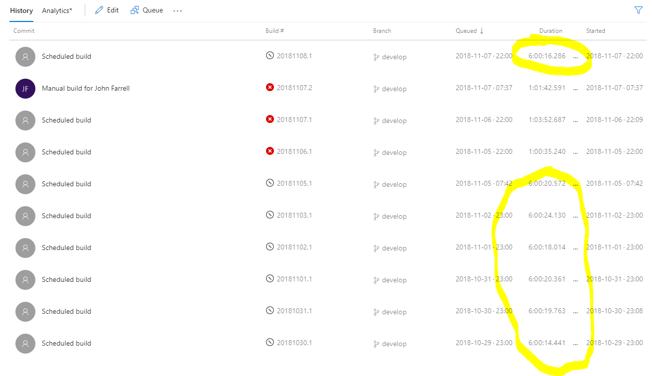This screenshot has width=653, height=376.
Task: Open build 20181031.1
Action: pos(294,311)
